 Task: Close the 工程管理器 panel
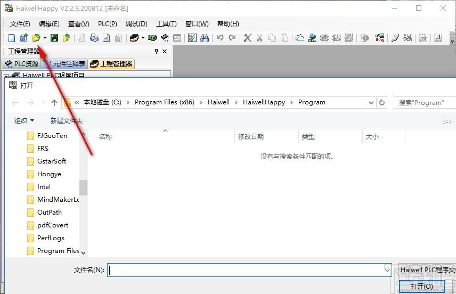(x=165, y=52)
